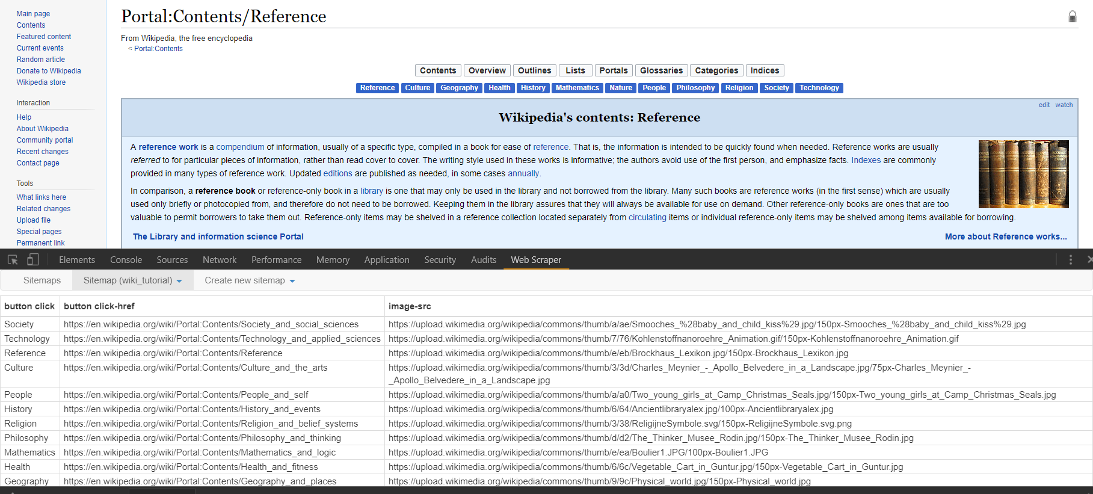Open the Memory panel

coord(333,260)
